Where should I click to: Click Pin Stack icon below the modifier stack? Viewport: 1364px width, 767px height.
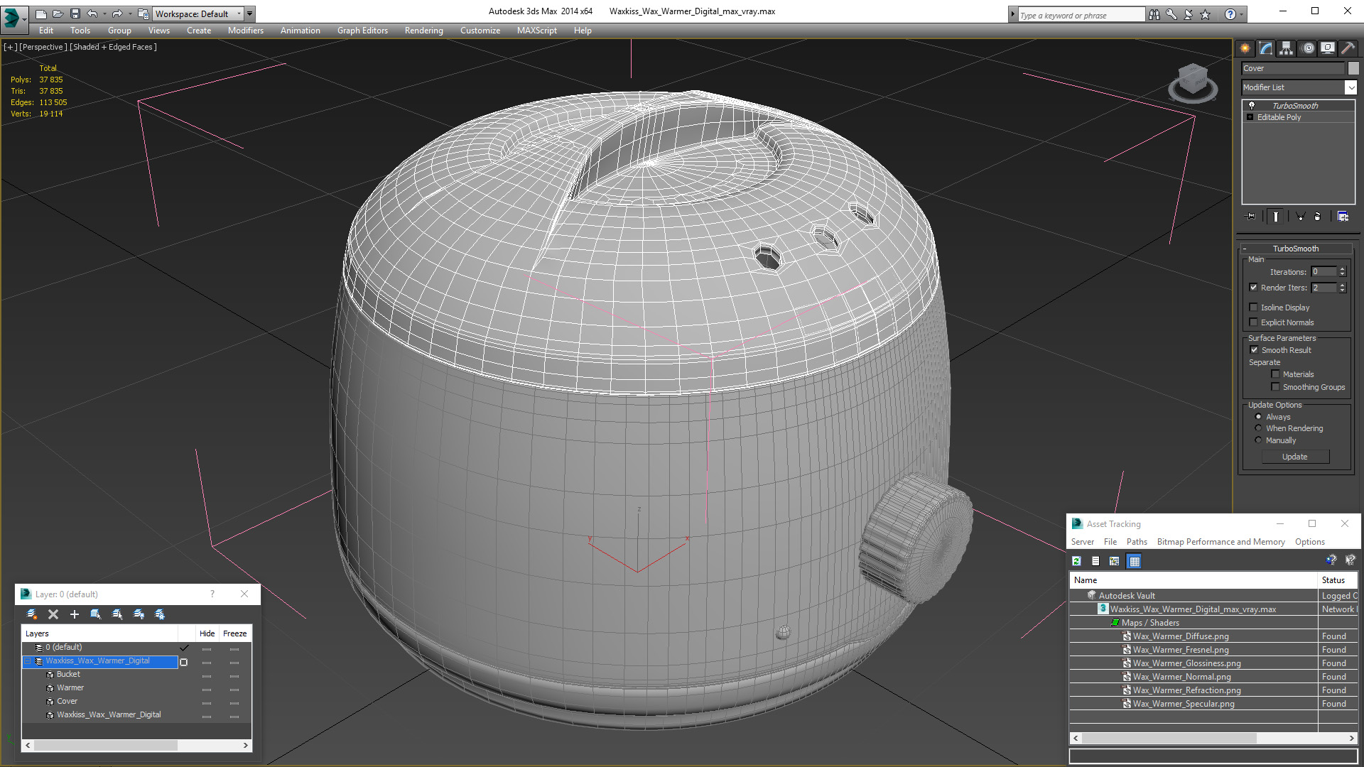point(1251,217)
